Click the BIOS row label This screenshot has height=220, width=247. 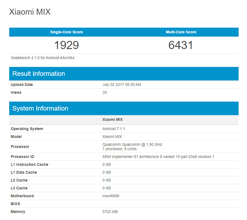[15, 204]
